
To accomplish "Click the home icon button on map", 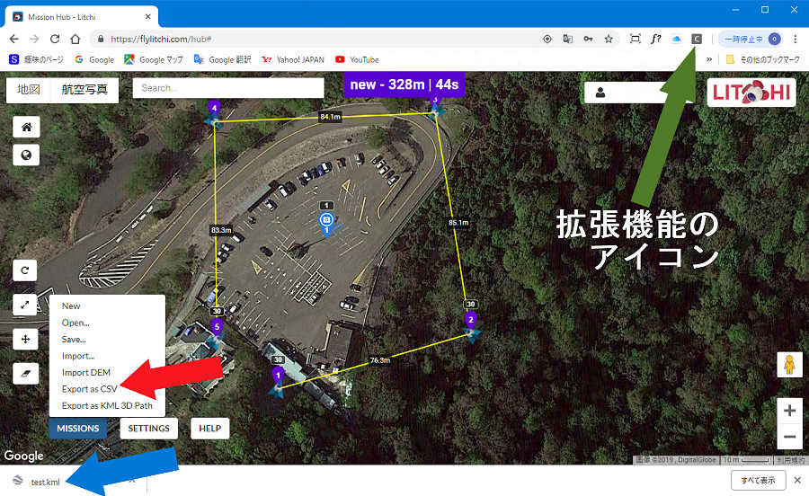I will [26, 127].
